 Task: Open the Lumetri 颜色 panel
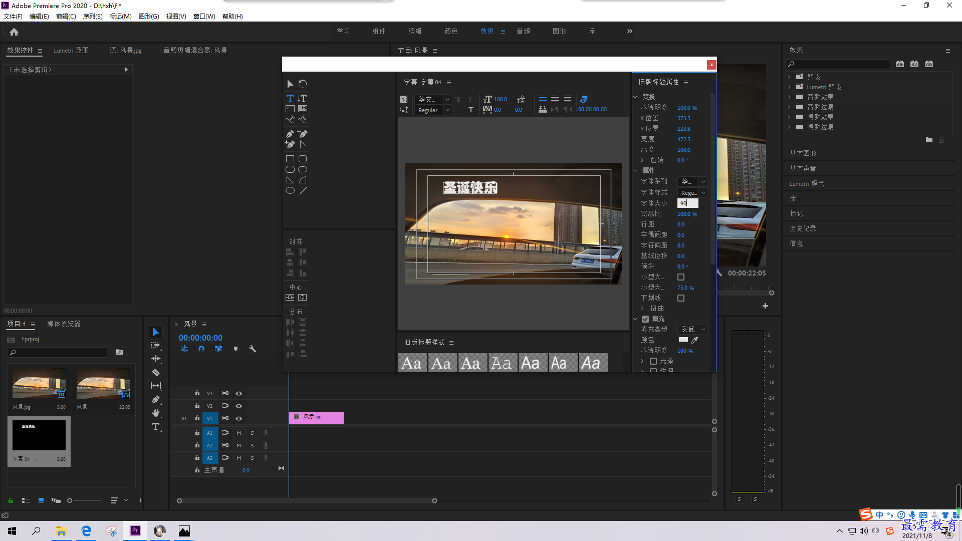coord(807,183)
